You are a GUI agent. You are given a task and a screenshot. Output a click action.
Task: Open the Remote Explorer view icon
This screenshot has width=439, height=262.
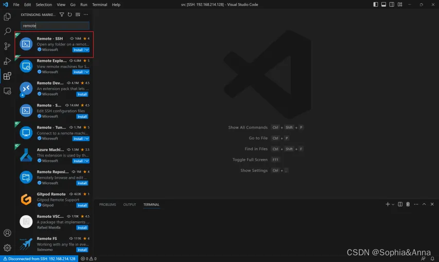click(x=7, y=91)
